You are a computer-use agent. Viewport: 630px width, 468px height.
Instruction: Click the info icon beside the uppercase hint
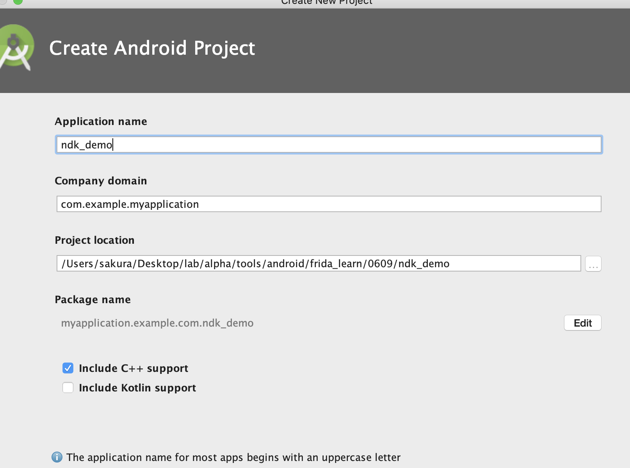(x=57, y=457)
